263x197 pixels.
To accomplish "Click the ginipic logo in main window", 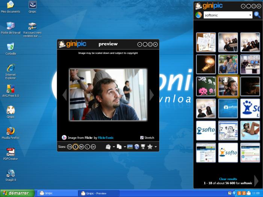I will tap(209, 6).
